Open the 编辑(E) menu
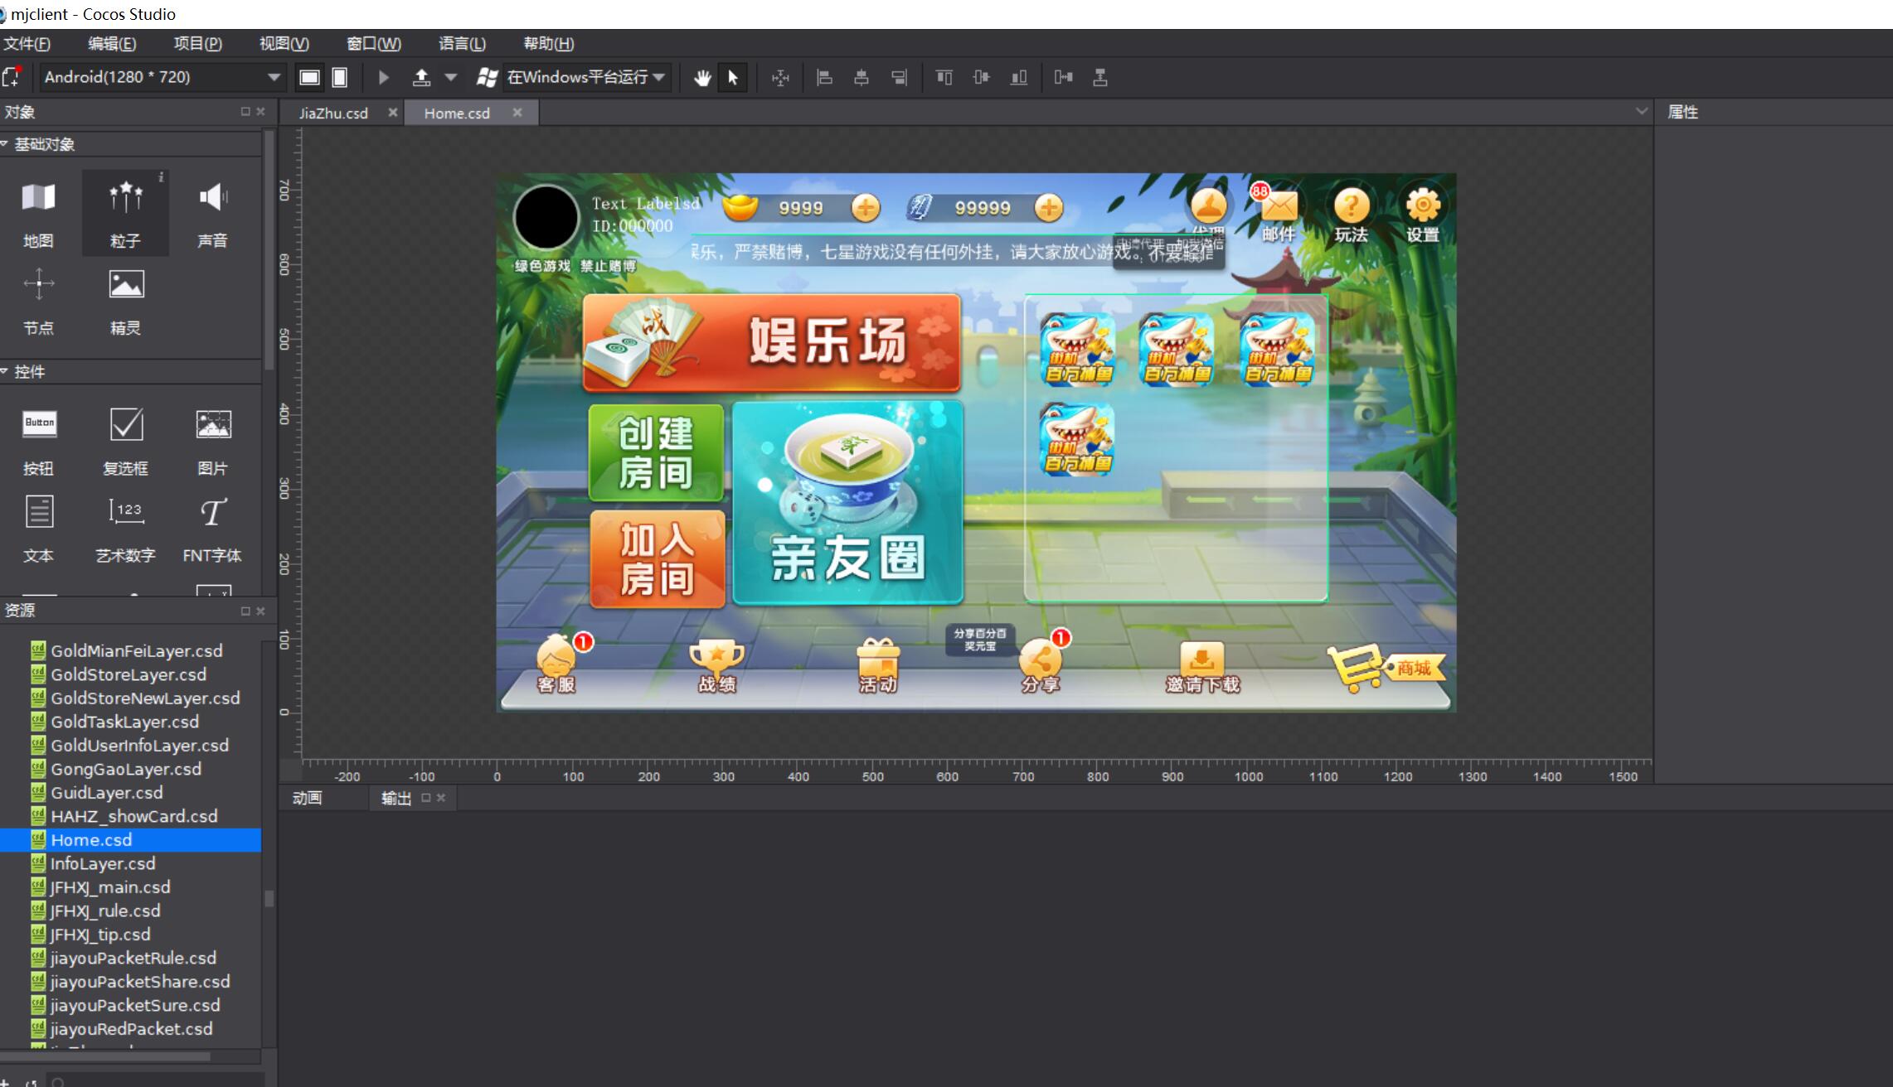 tap(112, 43)
